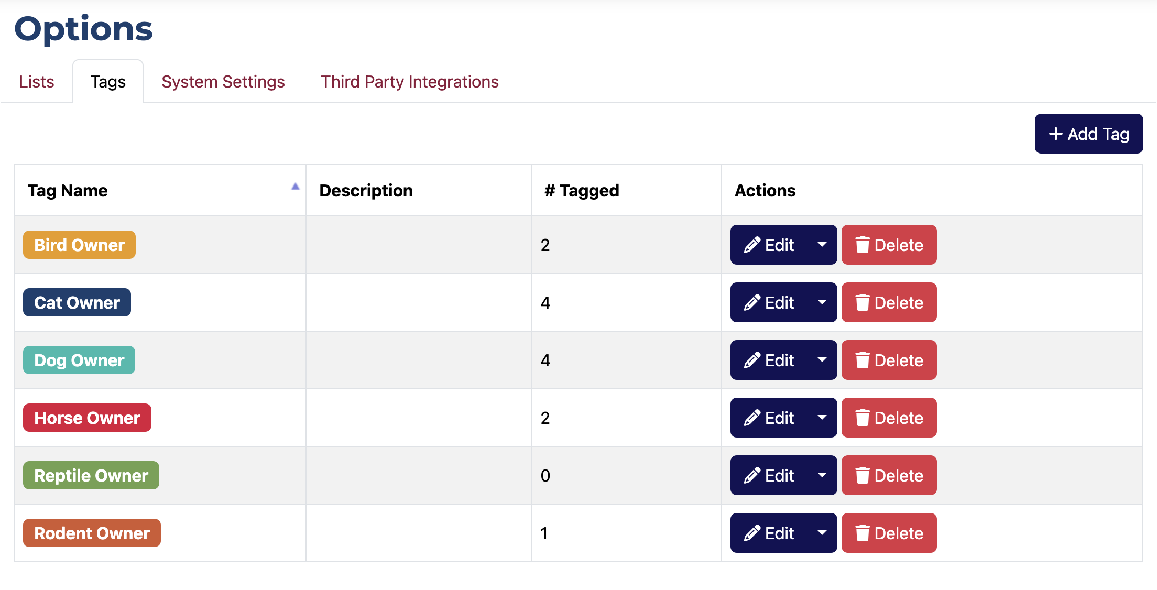Expand the Edit dropdown arrow for Bird Owner
The width and height of the screenshot is (1157, 590).
coord(822,245)
